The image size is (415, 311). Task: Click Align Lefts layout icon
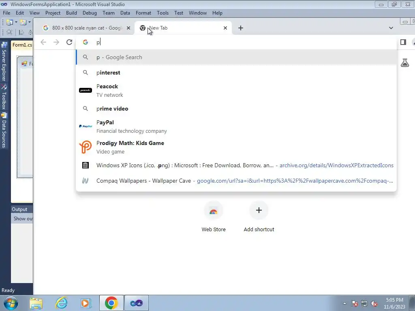pyautogui.click(x=21, y=32)
